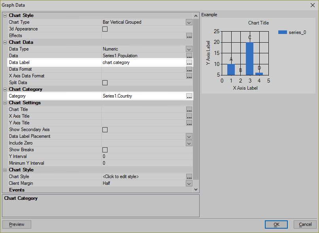The width and height of the screenshot is (319, 233).
Task: Toggle Split Data on
Action: click(x=104, y=83)
